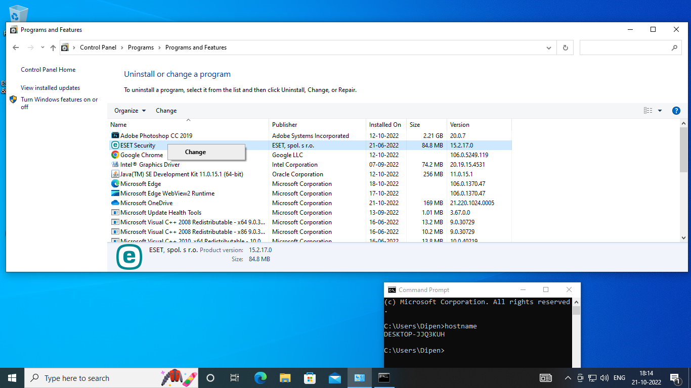The image size is (691, 388).
Task: Click the Adobe Photoshop CC 2019 program icon
Action: [115, 135]
